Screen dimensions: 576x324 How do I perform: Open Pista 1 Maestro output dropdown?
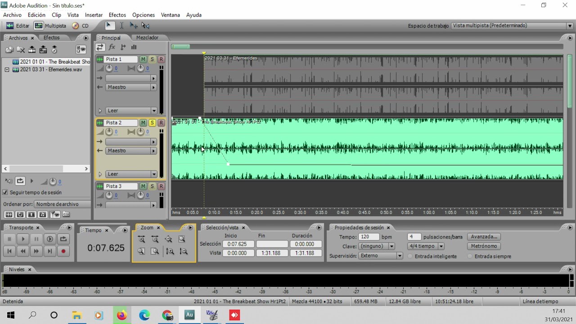coord(153,87)
